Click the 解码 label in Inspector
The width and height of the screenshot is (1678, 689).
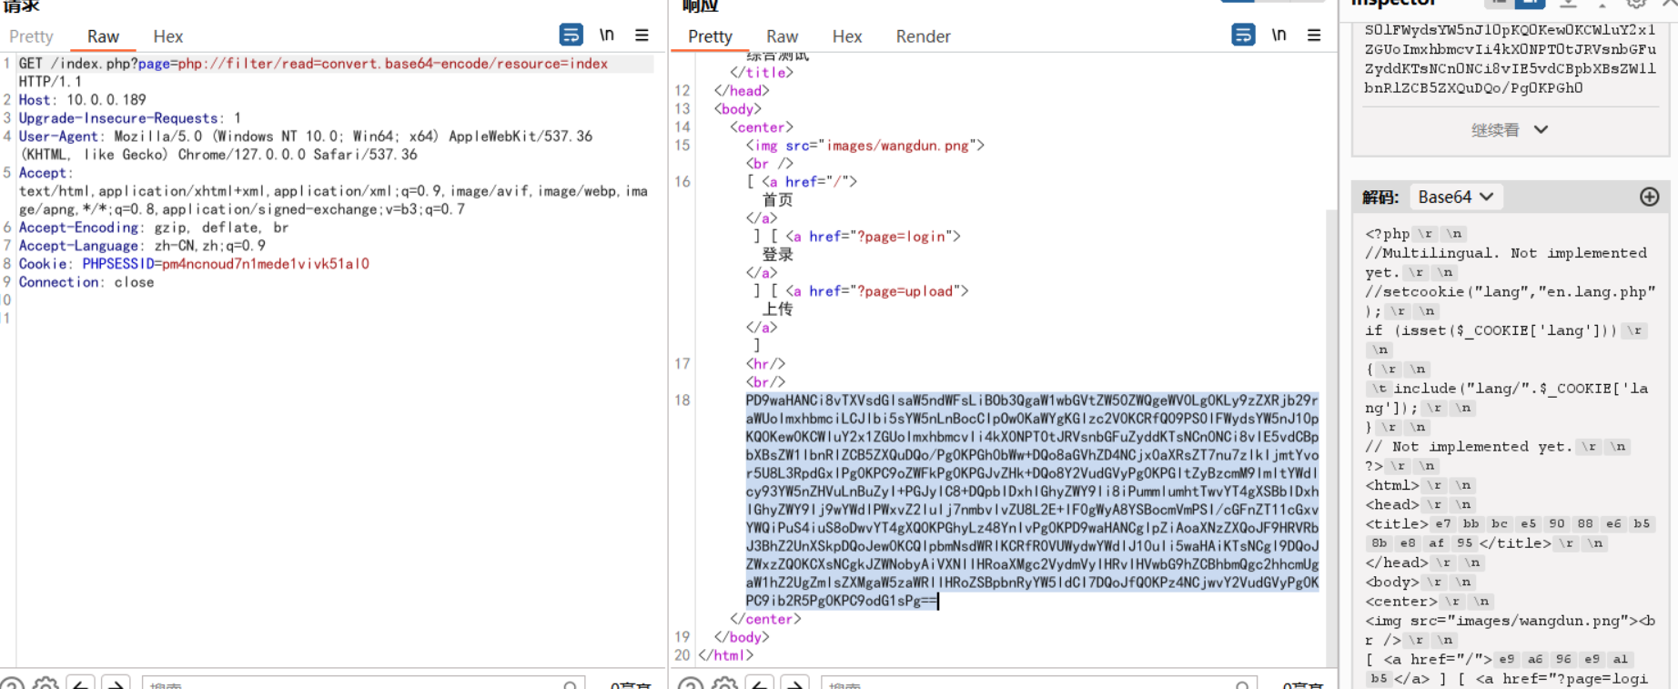[x=1380, y=198]
